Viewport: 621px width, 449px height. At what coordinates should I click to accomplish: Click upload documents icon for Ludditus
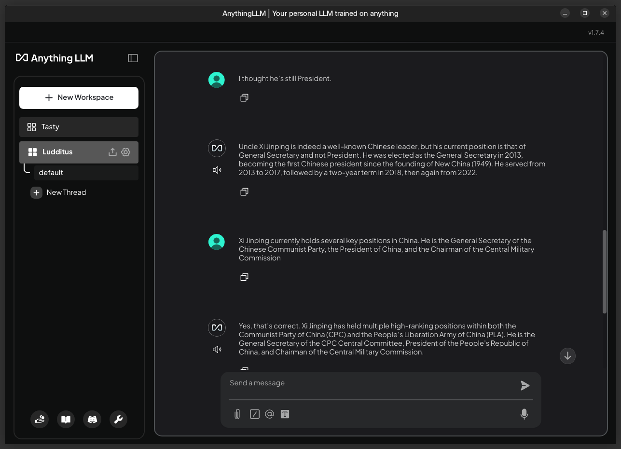click(x=112, y=152)
